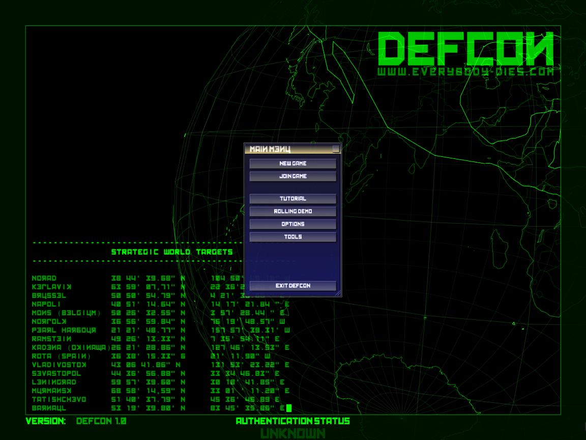Select the Brussel target name
The height and width of the screenshot is (440, 586).
(49, 295)
